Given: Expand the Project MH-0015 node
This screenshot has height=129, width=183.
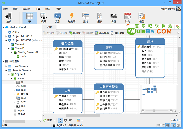Looking at the screenshot, I should click(x=6, y=36).
